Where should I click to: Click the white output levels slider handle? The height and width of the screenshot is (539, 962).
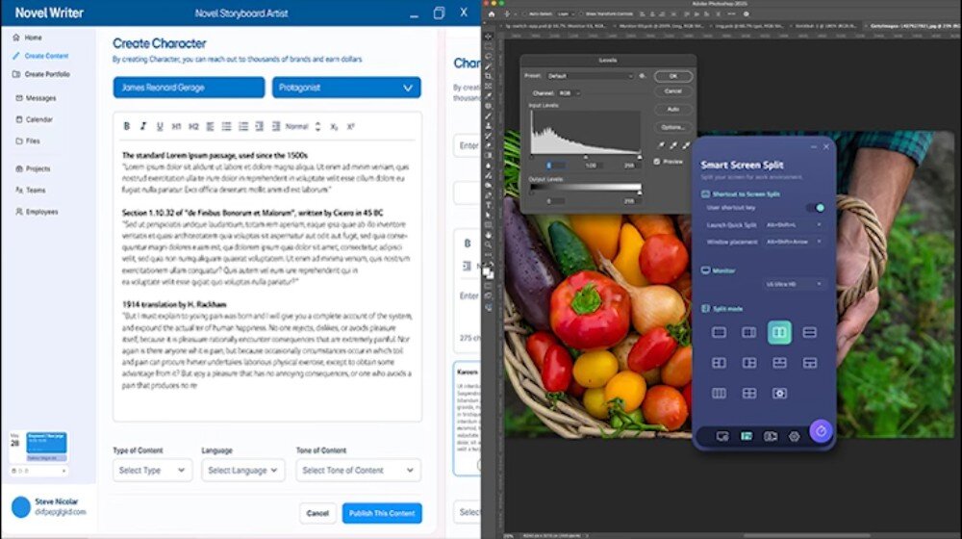[x=639, y=191]
